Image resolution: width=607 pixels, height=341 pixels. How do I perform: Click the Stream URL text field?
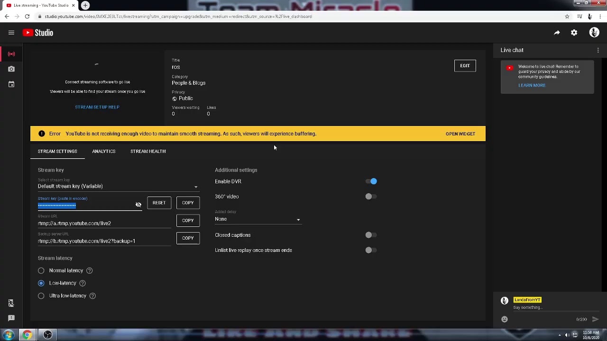(x=104, y=224)
